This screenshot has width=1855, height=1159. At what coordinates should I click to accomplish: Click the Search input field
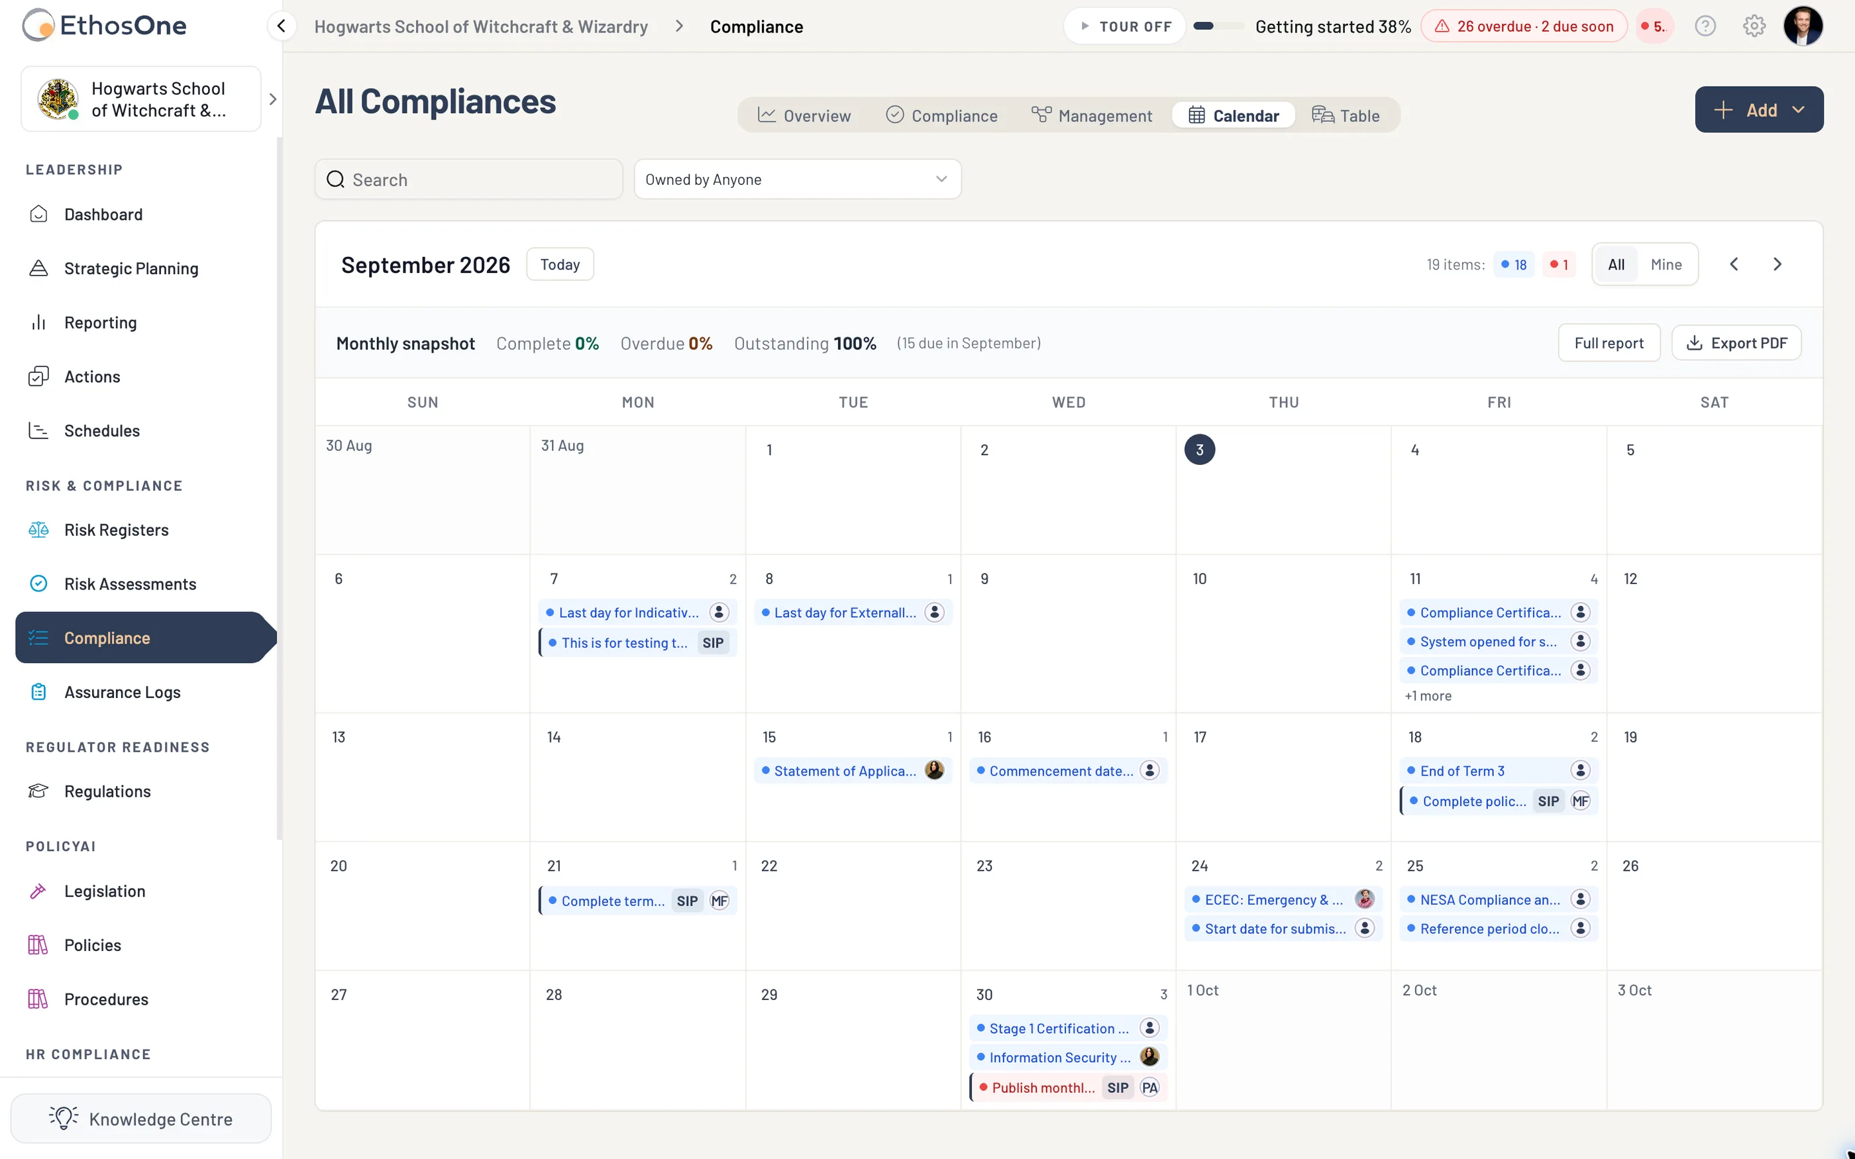click(x=468, y=179)
